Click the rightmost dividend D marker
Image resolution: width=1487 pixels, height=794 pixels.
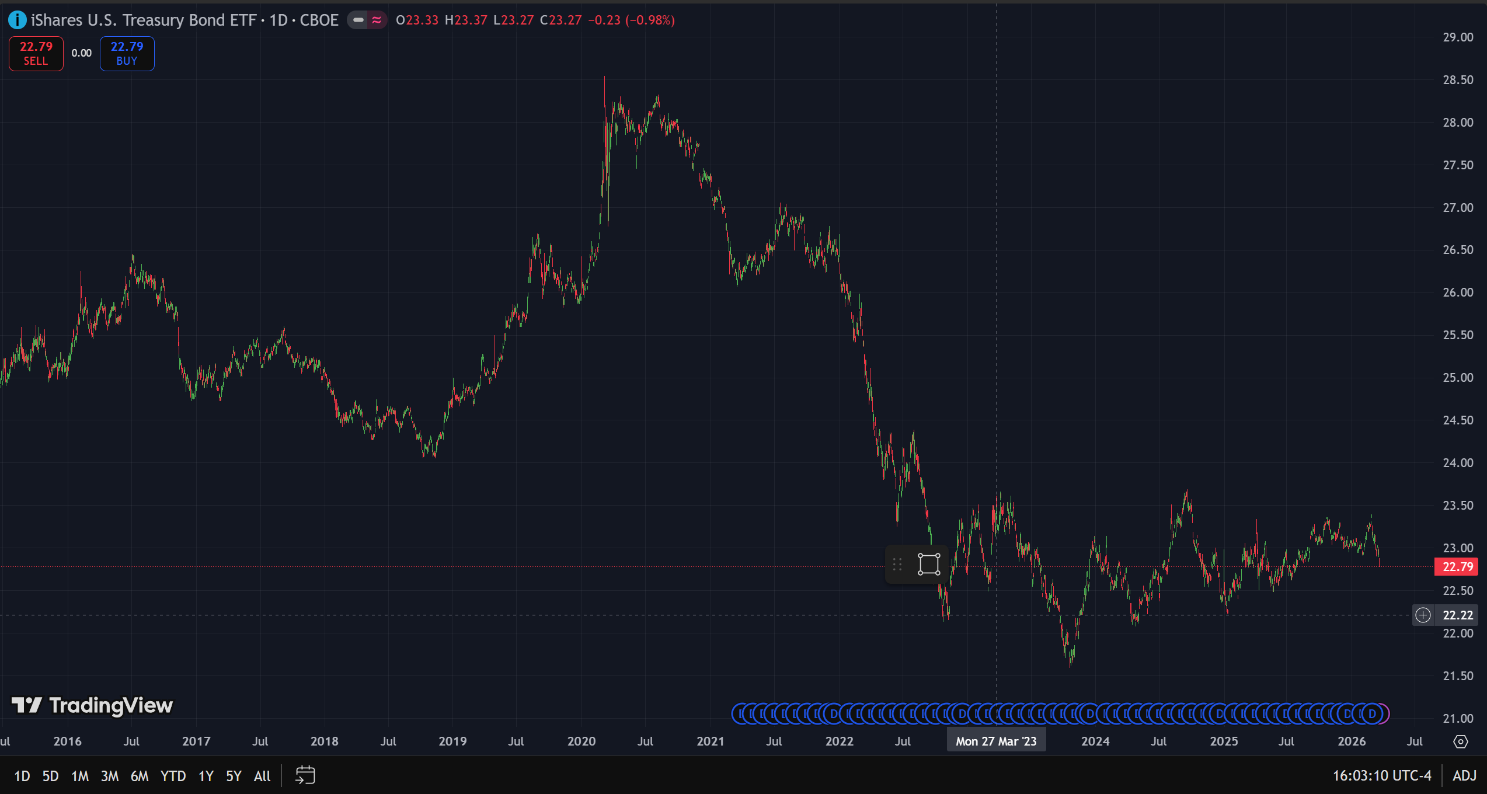1372,713
